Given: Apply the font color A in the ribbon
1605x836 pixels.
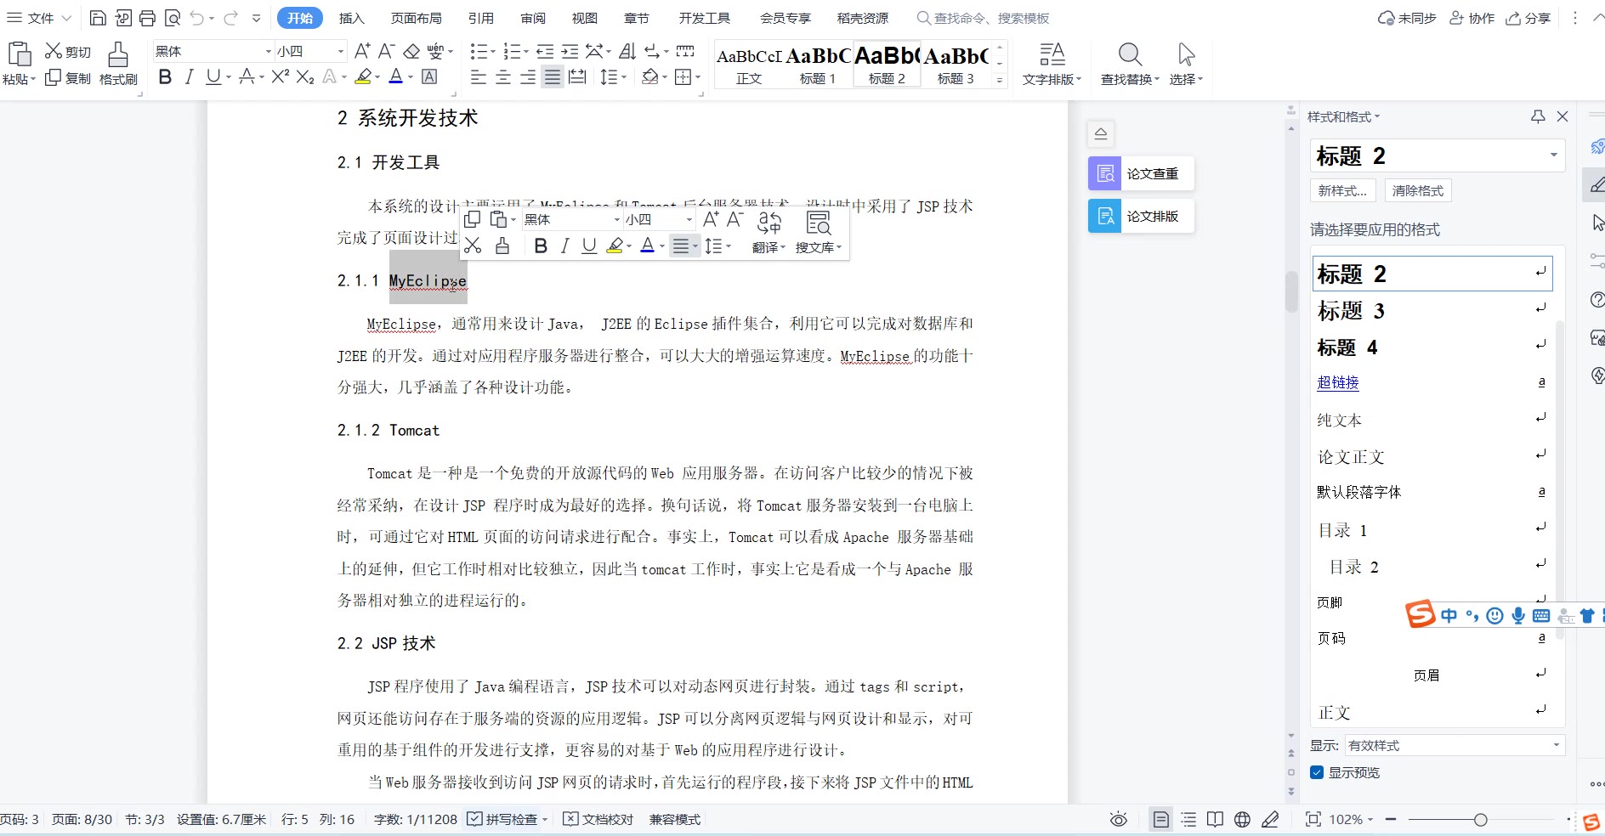Looking at the screenshot, I should point(395,77).
